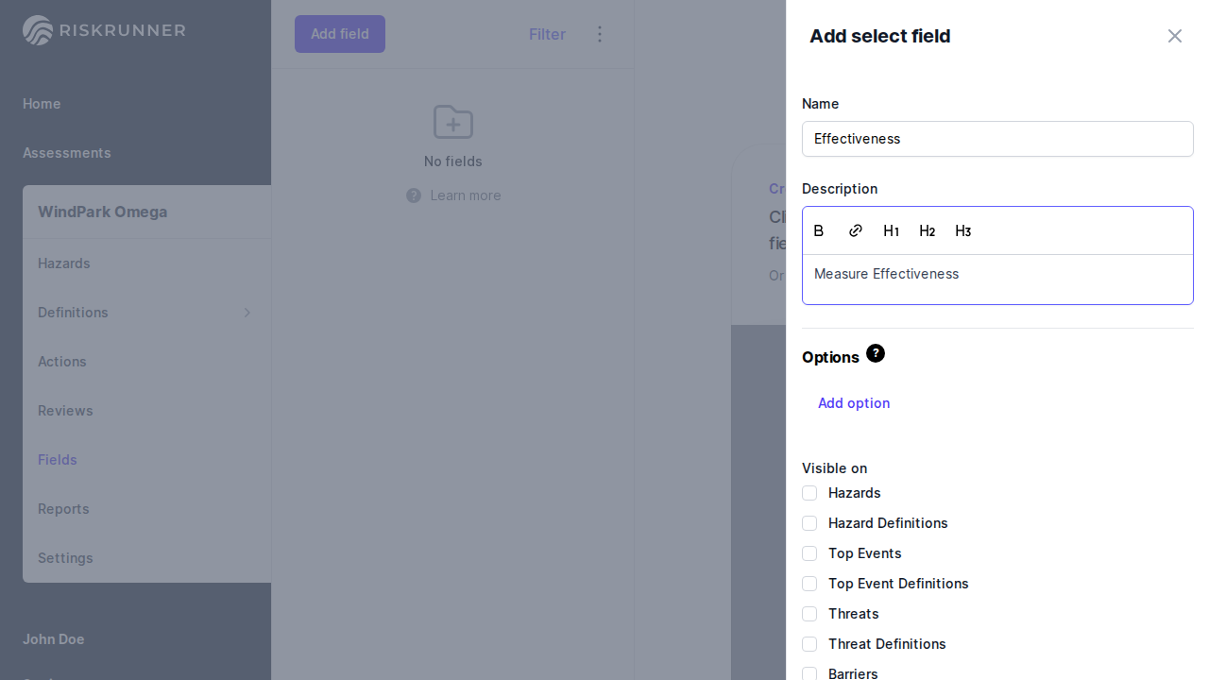Click the Description text area
Screen dimensions: 1209x680
(x=997, y=279)
